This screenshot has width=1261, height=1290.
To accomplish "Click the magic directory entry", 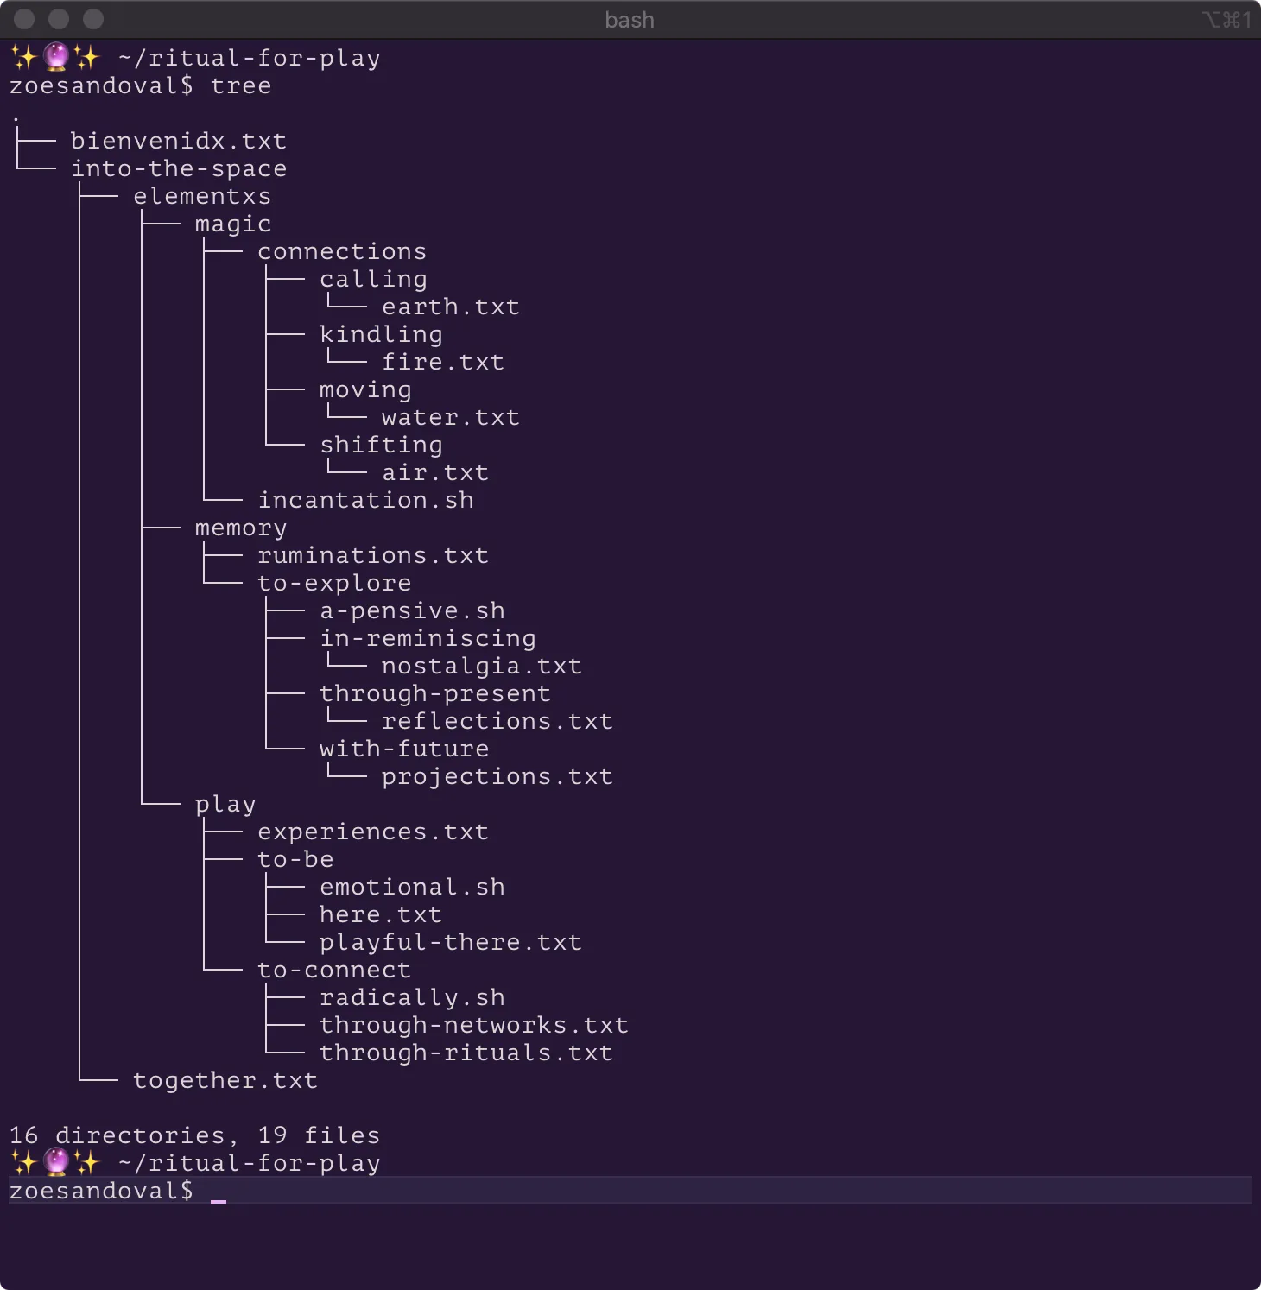I will [233, 224].
